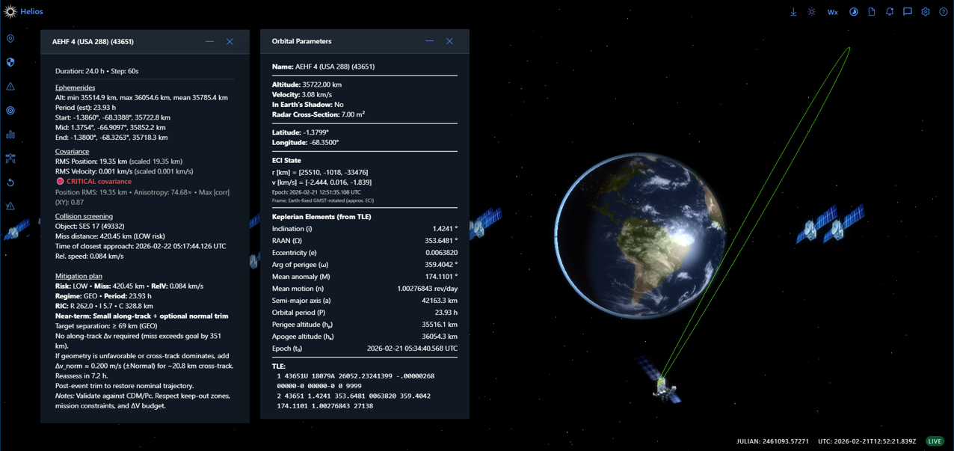The height and width of the screenshot is (451, 954).
Task: Click the Altitude 35722.00 km line
Action: (307, 85)
